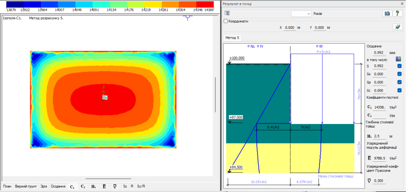Uncheck the S settlement component checkbox
Screen dimensions: 406x192
[400, 66]
